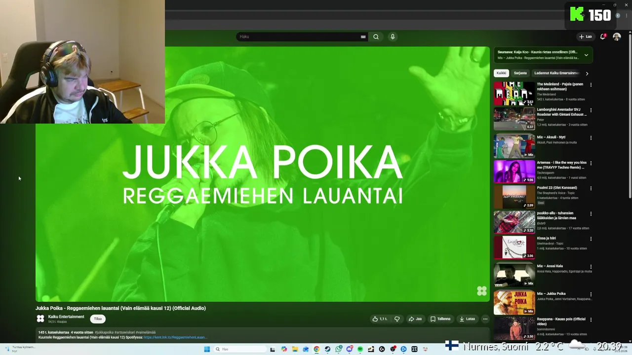This screenshot has height=355, width=632.
Task: Click the YouTube search magnifier button
Action: [x=376, y=36]
